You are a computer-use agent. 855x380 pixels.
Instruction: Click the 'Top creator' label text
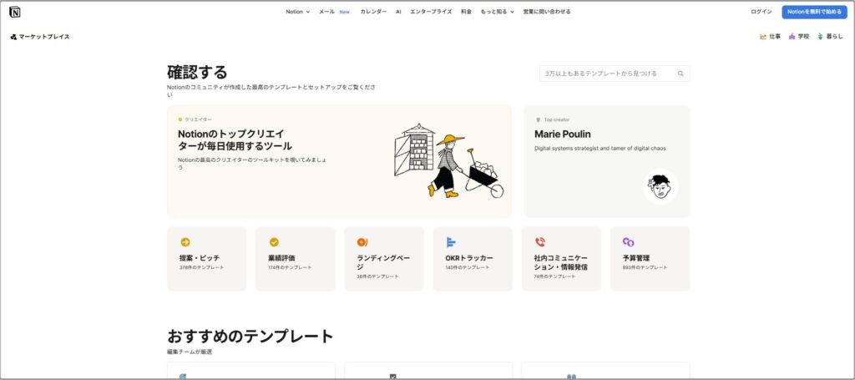(557, 119)
